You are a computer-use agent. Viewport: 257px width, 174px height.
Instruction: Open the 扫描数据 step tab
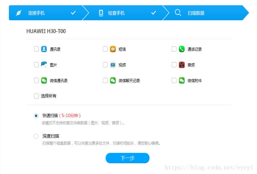pyautogui.click(x=206, y=13)
